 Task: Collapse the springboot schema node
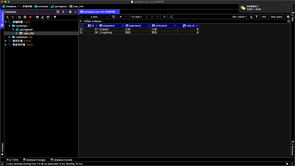pyautogui.click(x=13, y=29)
